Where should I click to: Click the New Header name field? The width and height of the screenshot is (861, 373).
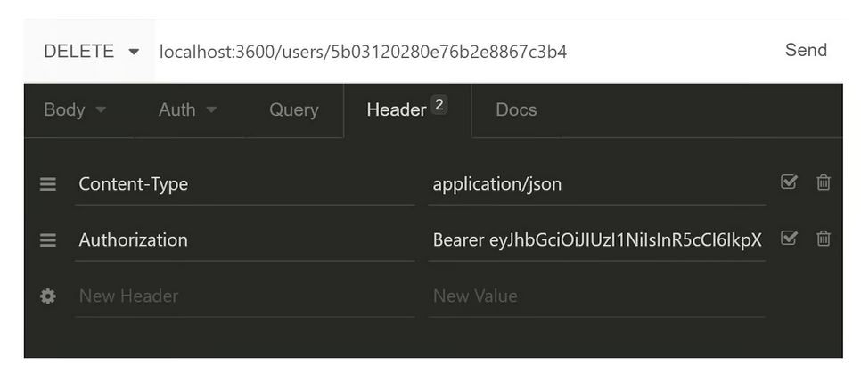[244, 296]
